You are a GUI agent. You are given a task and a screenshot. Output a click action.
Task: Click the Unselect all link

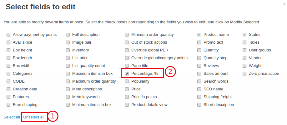point(34,117)
